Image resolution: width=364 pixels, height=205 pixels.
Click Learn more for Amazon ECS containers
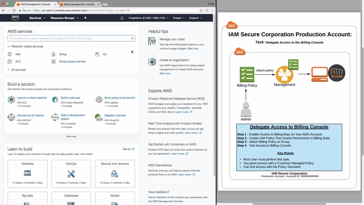(x=179, y=154)
